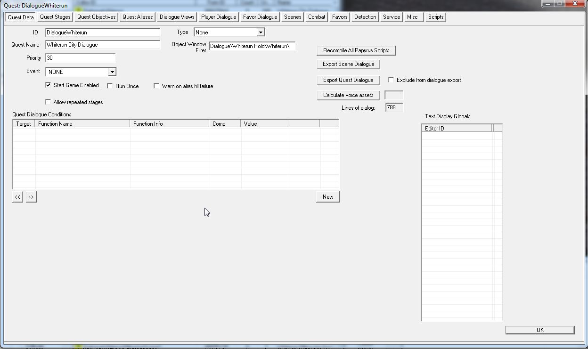Click the Value column header
This screenshot has width=588, height=349.
(x=265, y=124)
